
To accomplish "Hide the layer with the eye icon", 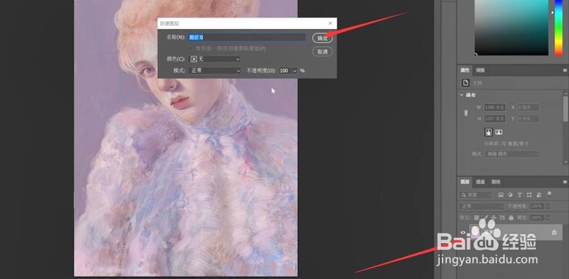I will click(x=463, y=232).
